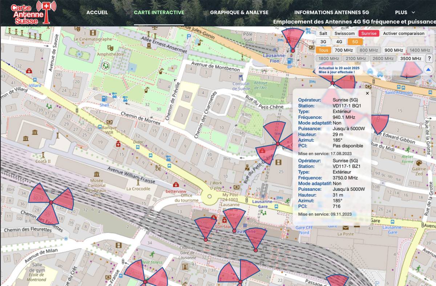Screen dimensions: 436x286
Task: Click frequency value 940.1 MHz
Action: (345, 117)
